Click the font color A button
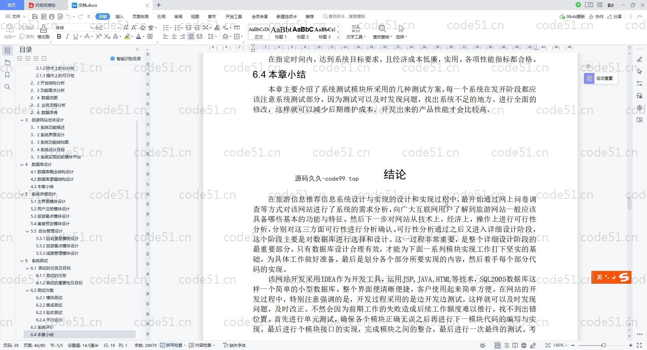Image resolution: width=647 pixels, height=350 pixels. (x=139, y=36)
